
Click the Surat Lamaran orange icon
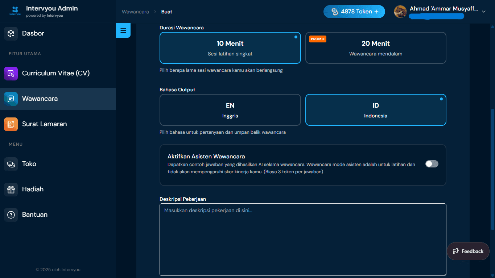11,124
